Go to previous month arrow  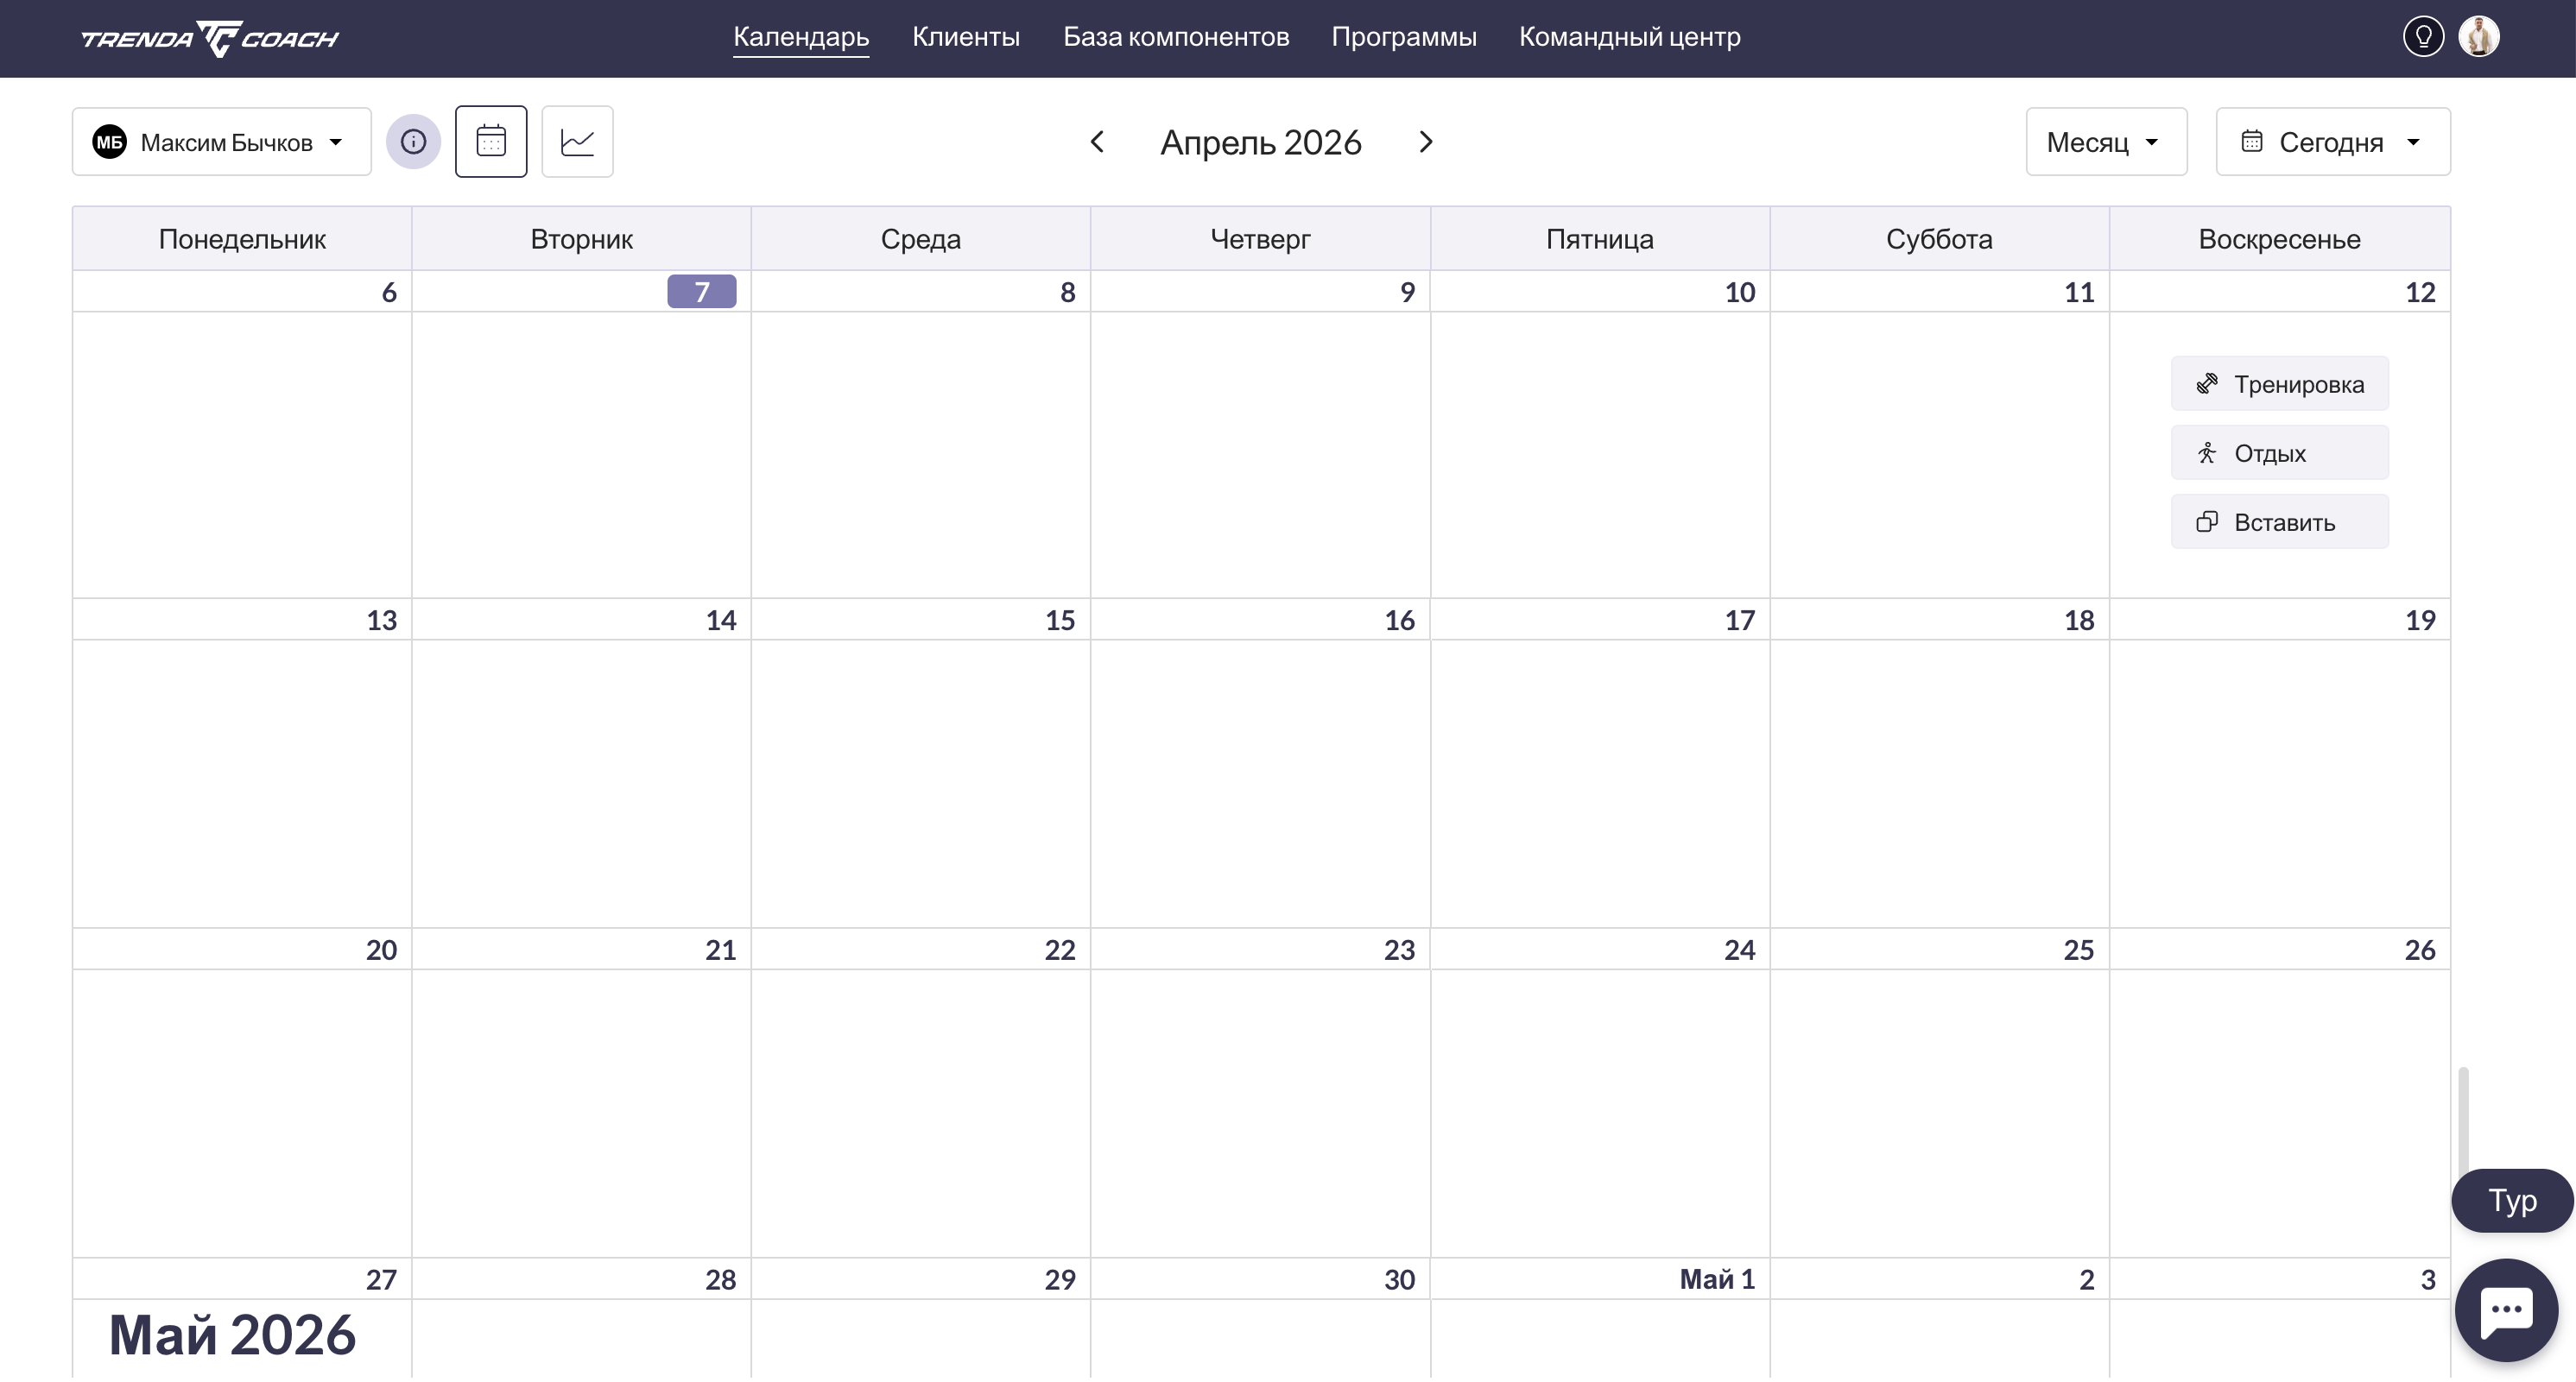[x=1097, y=142]
